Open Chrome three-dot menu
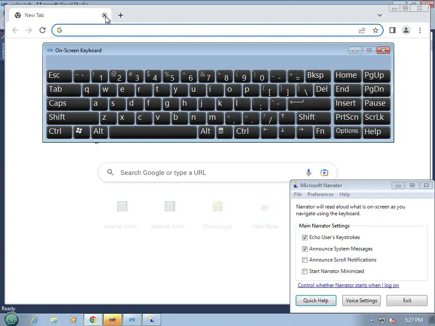The width and height of the screenshot is (435, 326). pyautogui.click(x=420, y=30)
